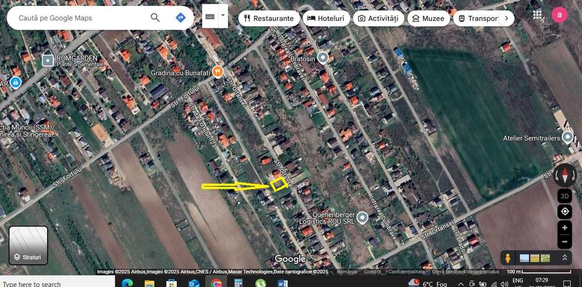Open the yellow second imagery thumbnail
582x287 pixels.
pyautogui.click(x=534, y=258)
